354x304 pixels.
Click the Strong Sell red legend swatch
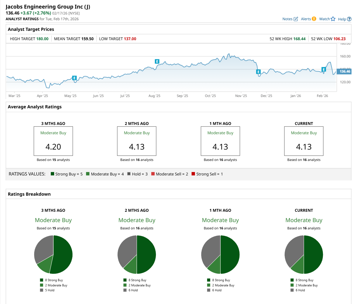pos(193,174)
